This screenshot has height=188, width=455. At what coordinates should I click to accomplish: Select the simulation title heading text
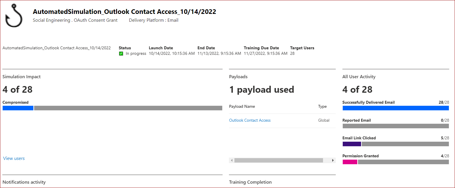click(124, 12)
